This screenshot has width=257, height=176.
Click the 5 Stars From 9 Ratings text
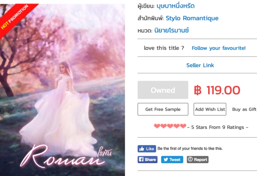point(218,127)
